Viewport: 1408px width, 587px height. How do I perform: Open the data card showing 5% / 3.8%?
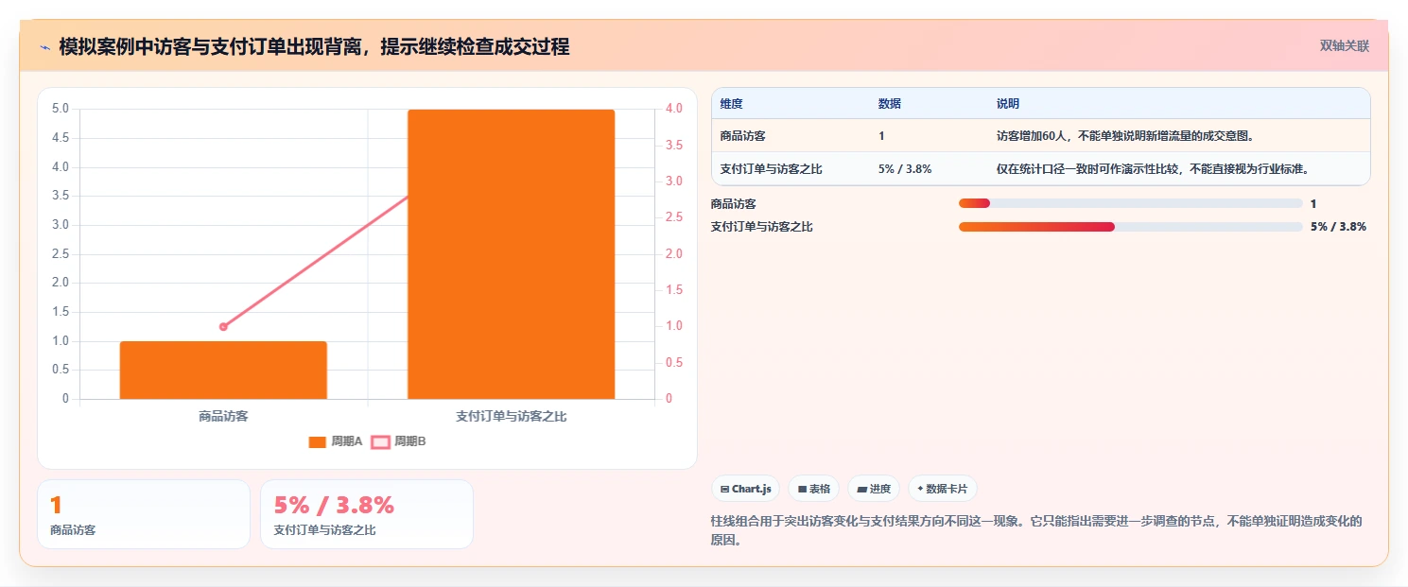pyautogui.click(x=367, y=514)
